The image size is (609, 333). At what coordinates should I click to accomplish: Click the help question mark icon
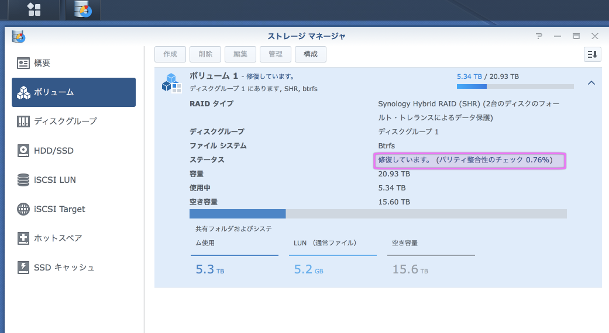539,36
